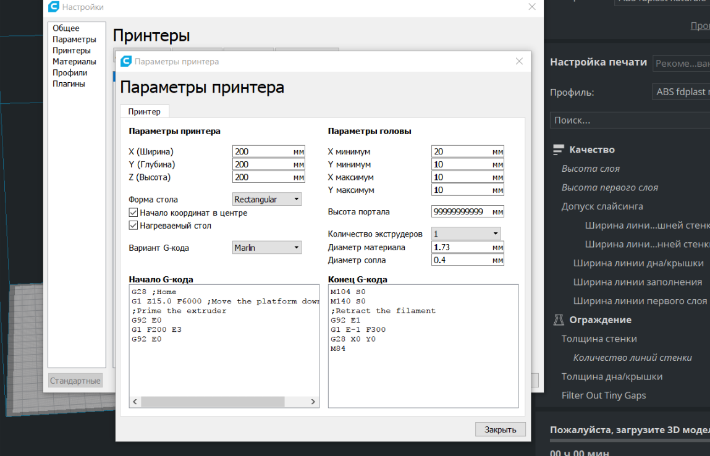Click the Cura logo in Настройки title bar
This screenshot has width=710, height=456.
click(54, 7)
